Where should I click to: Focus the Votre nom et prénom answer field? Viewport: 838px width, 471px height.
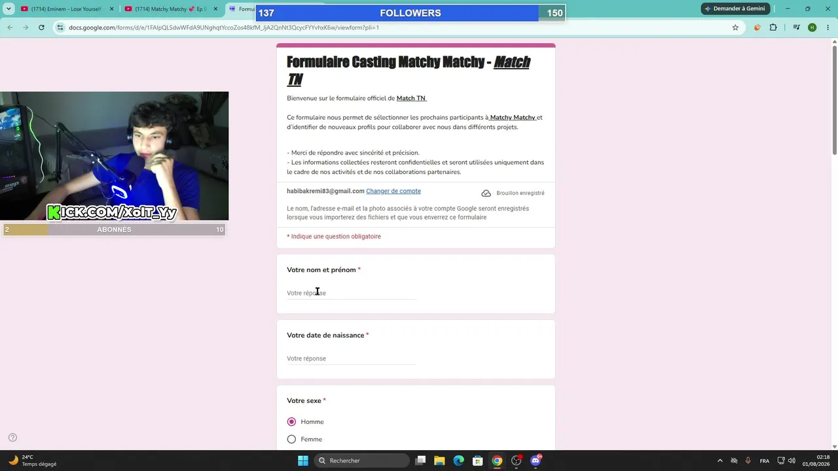(352, 293)
